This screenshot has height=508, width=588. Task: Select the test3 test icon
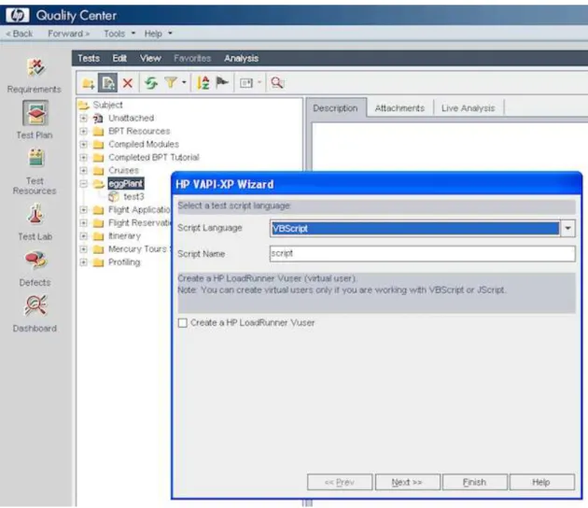click(x=113, y=197)
